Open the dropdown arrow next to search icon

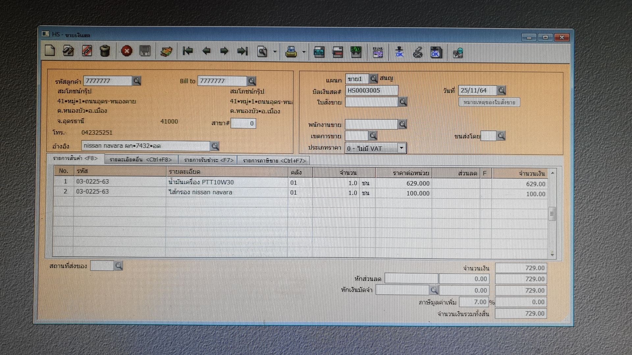275,52
